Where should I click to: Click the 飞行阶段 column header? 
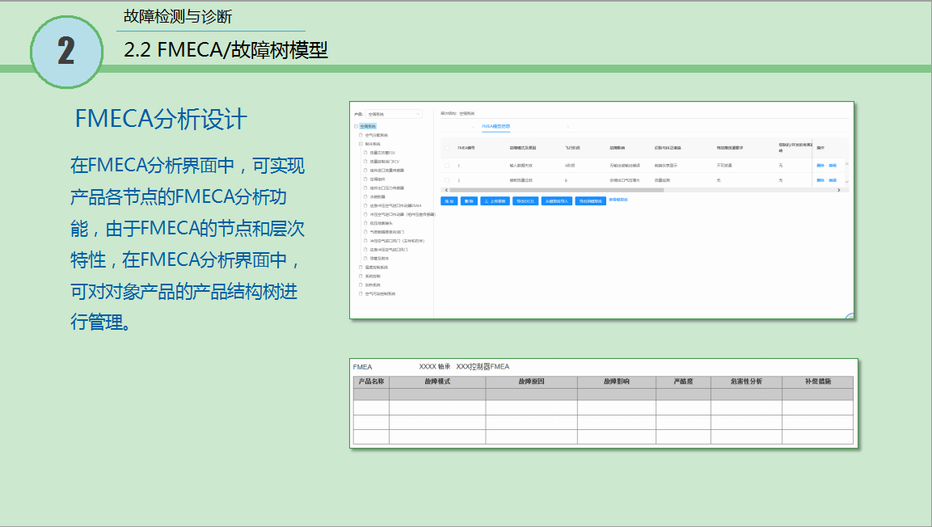(572, 148)
